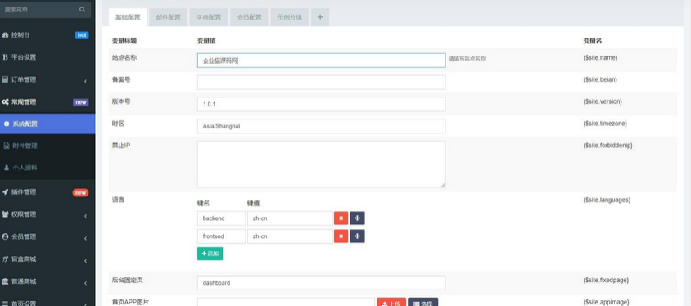Click the dark 选择 choose button
Viewport: 691px width, 306px height.
pos(423,302)
